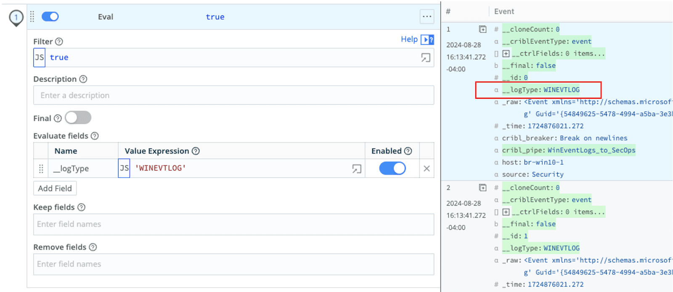673x292 pixels.
Task: Click event 2 expand-fields icon
Action: [x=482, y=188]
